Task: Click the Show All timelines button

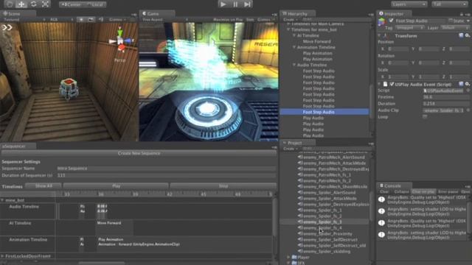Action: (x=44, y=186)
